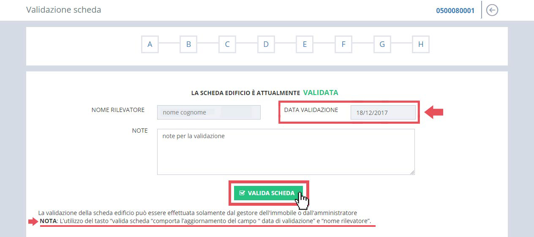Click the Validazione scheda page title

64,10
